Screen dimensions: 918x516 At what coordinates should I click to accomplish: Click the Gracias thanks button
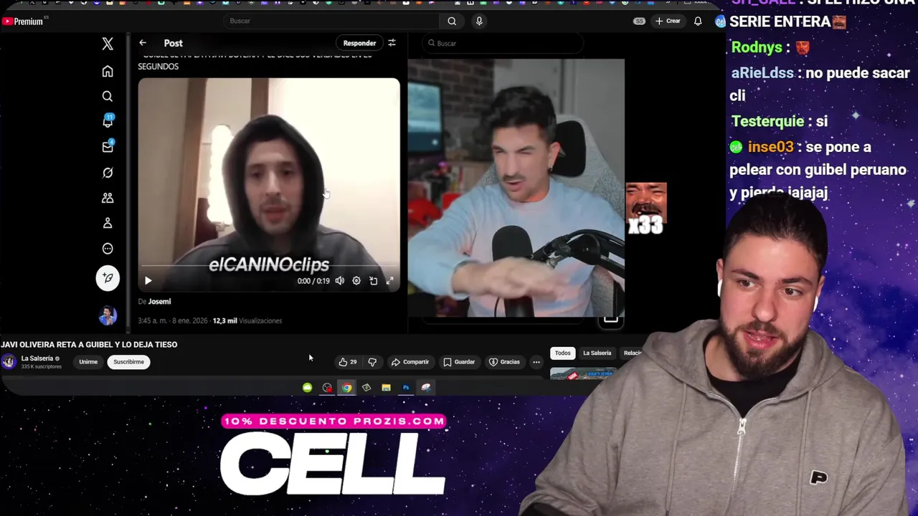(504, 362)
